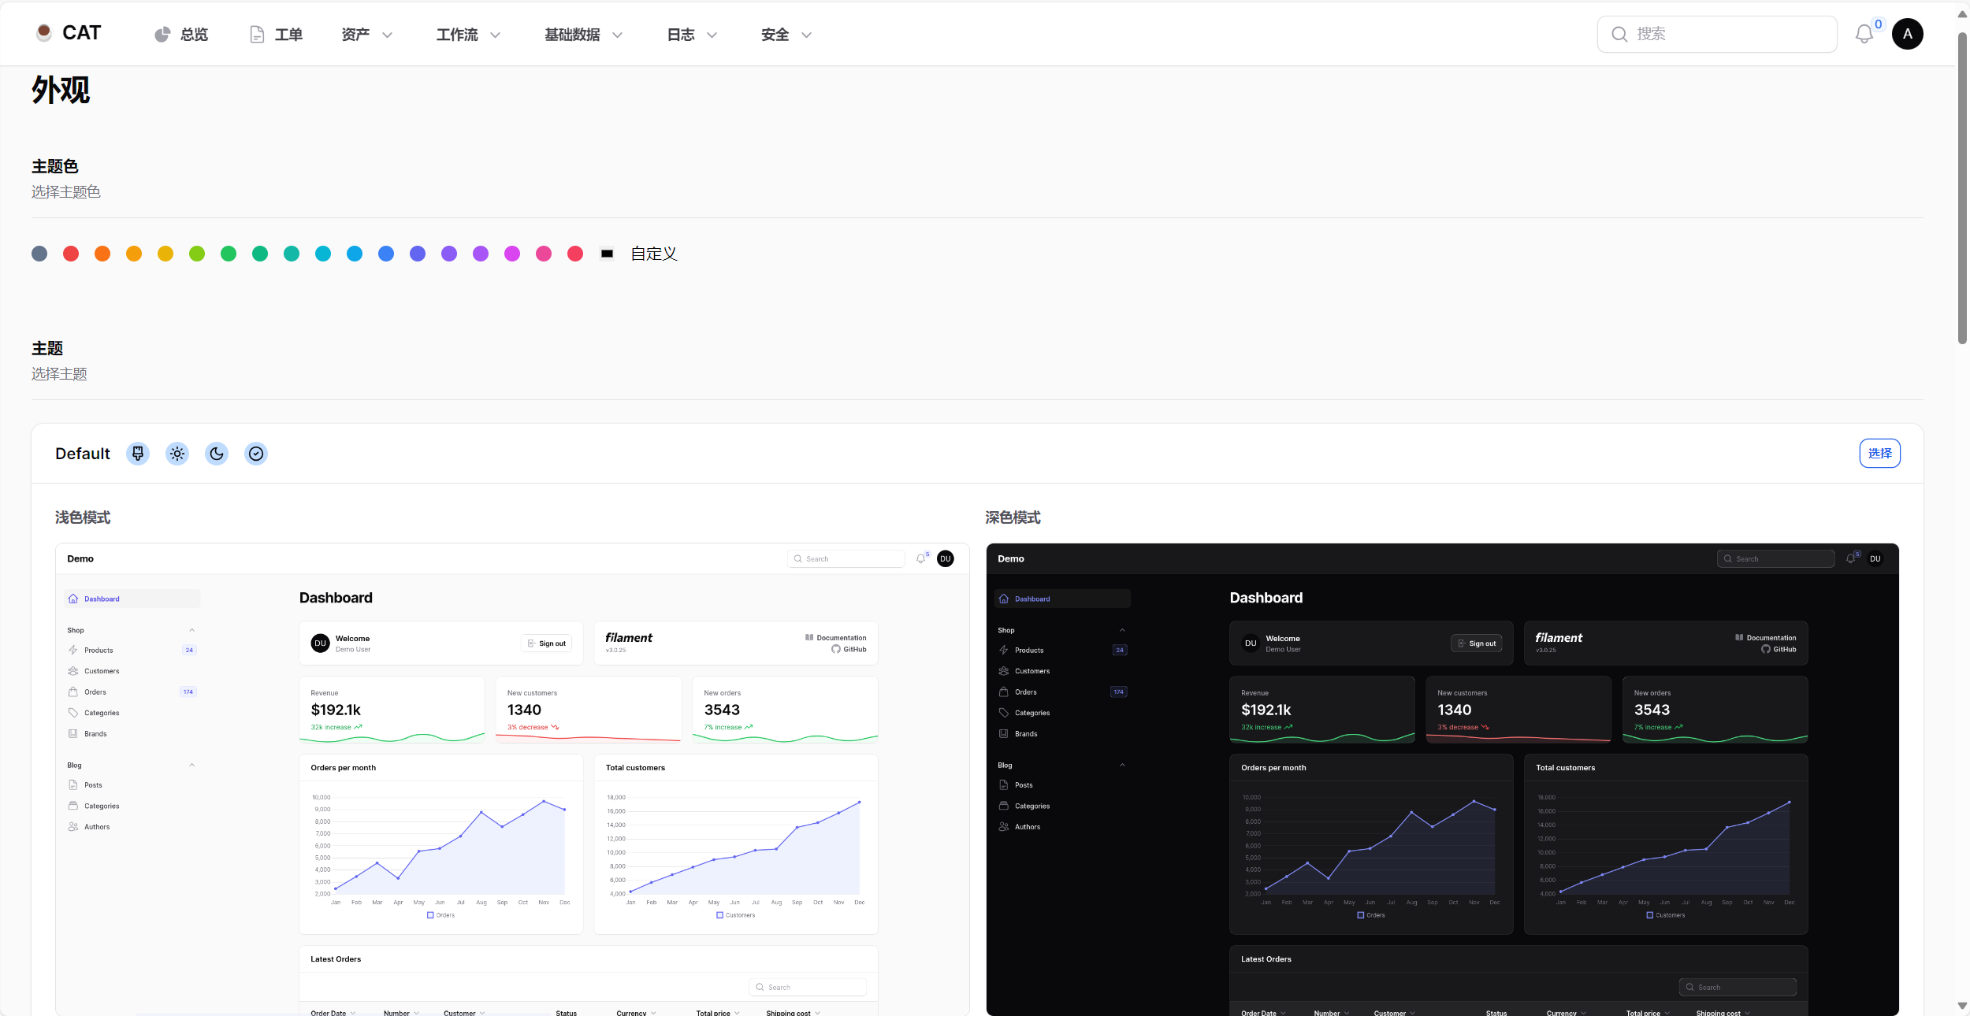Open the 日志 navigation menu

692,35
